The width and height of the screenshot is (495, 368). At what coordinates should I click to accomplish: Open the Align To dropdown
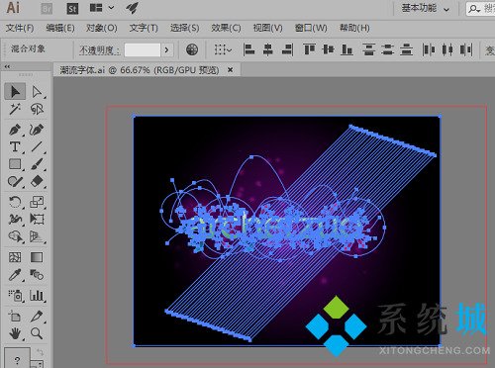coord(223,49)
